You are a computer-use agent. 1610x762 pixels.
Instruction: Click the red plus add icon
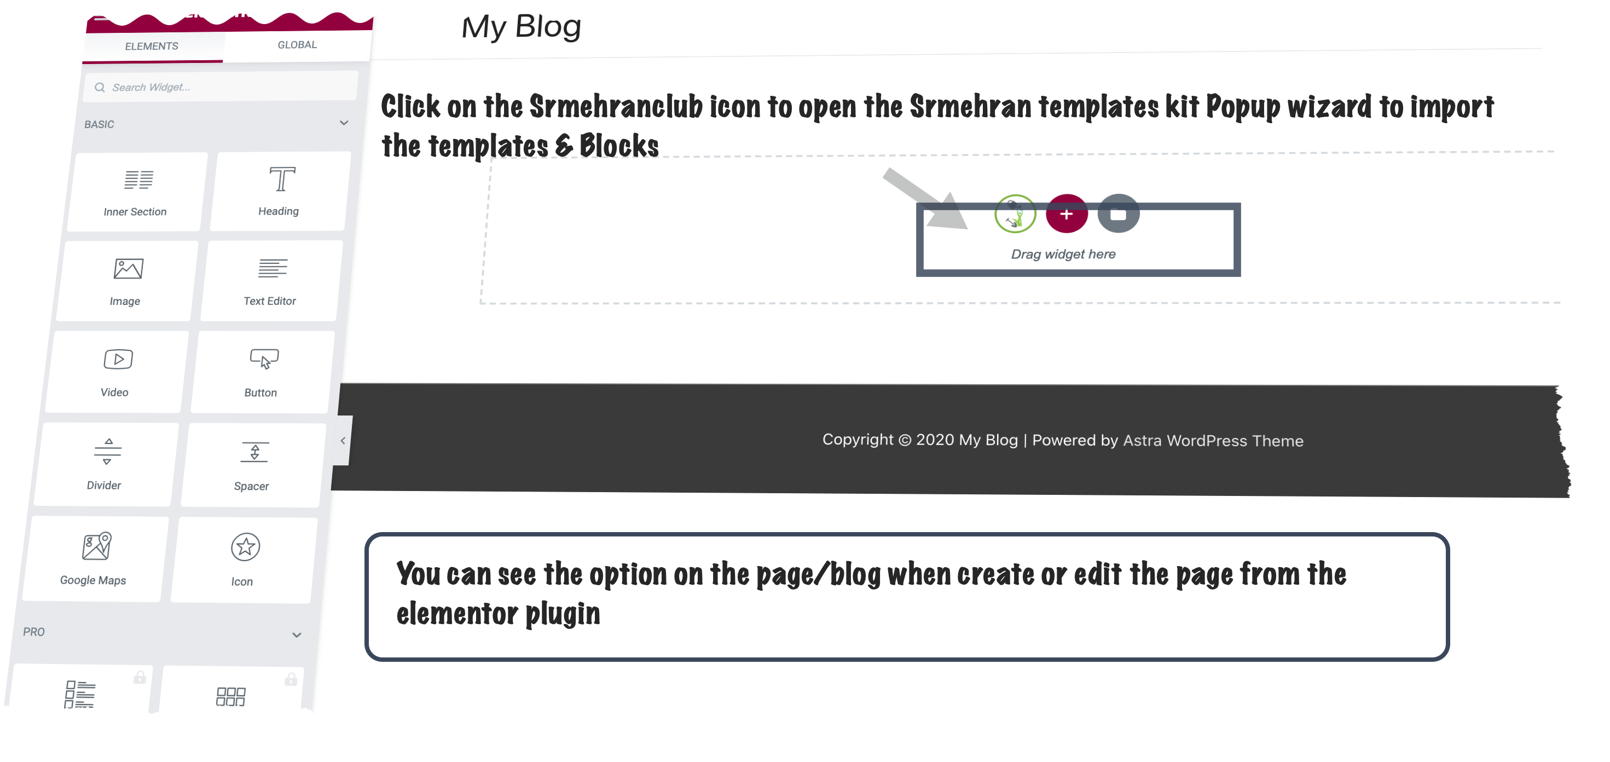point(1065,213)
